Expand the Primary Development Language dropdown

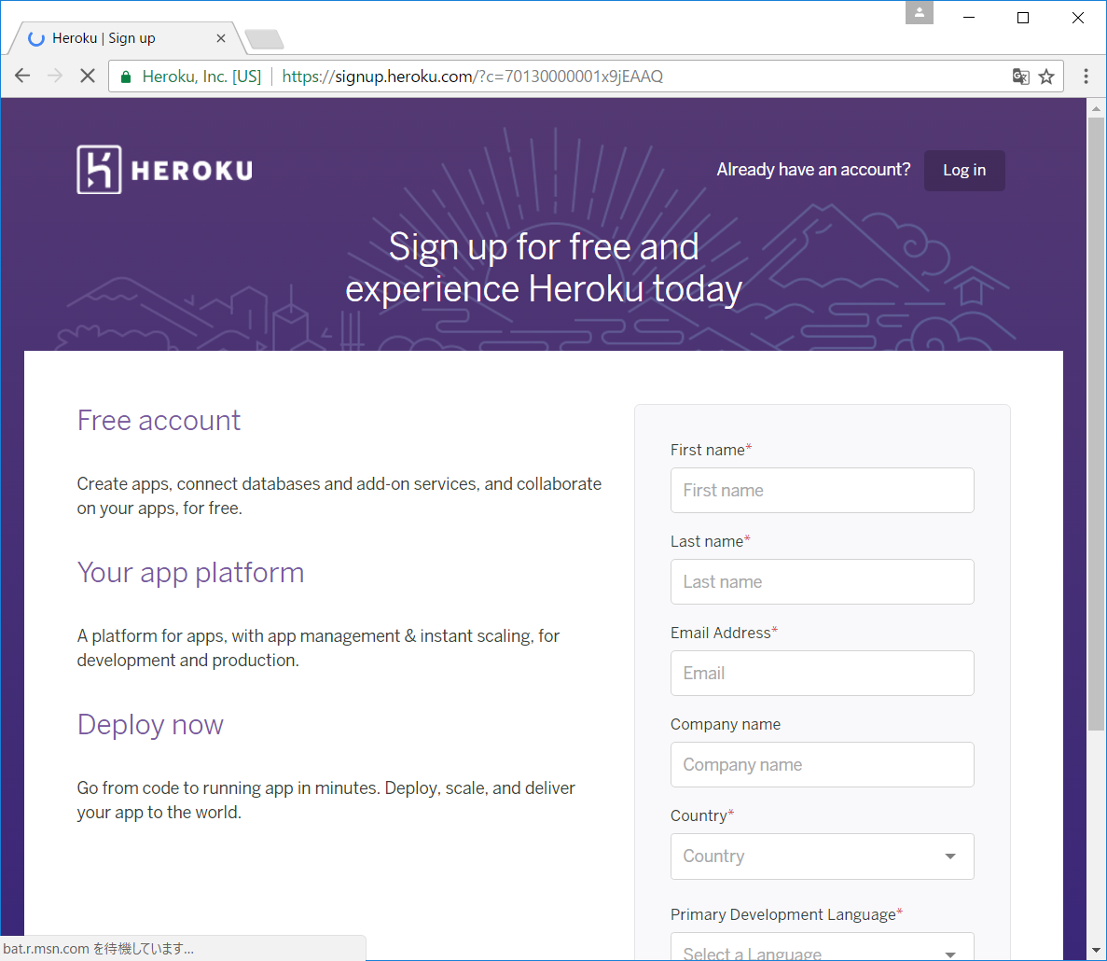click(822, 950)
